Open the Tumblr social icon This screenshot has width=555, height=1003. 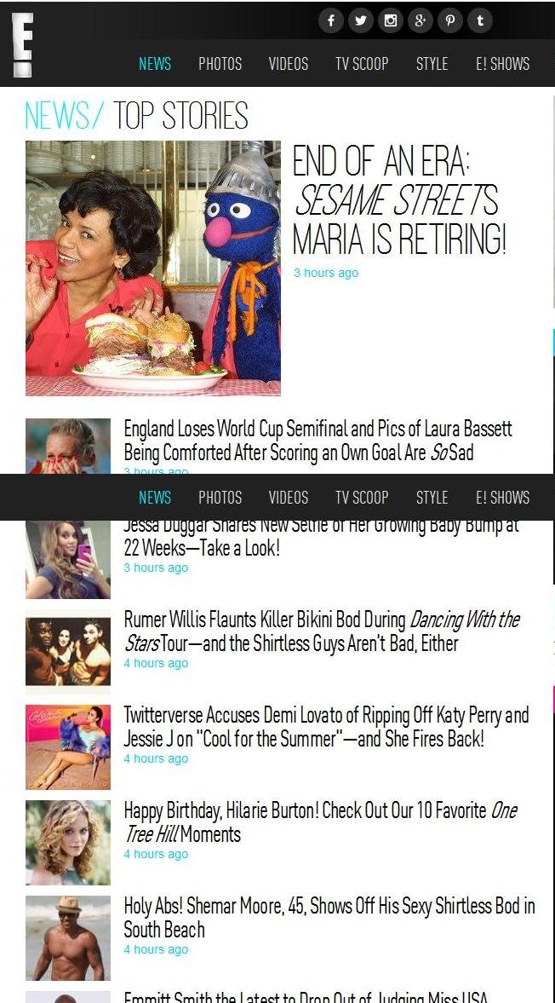[479, 21]
